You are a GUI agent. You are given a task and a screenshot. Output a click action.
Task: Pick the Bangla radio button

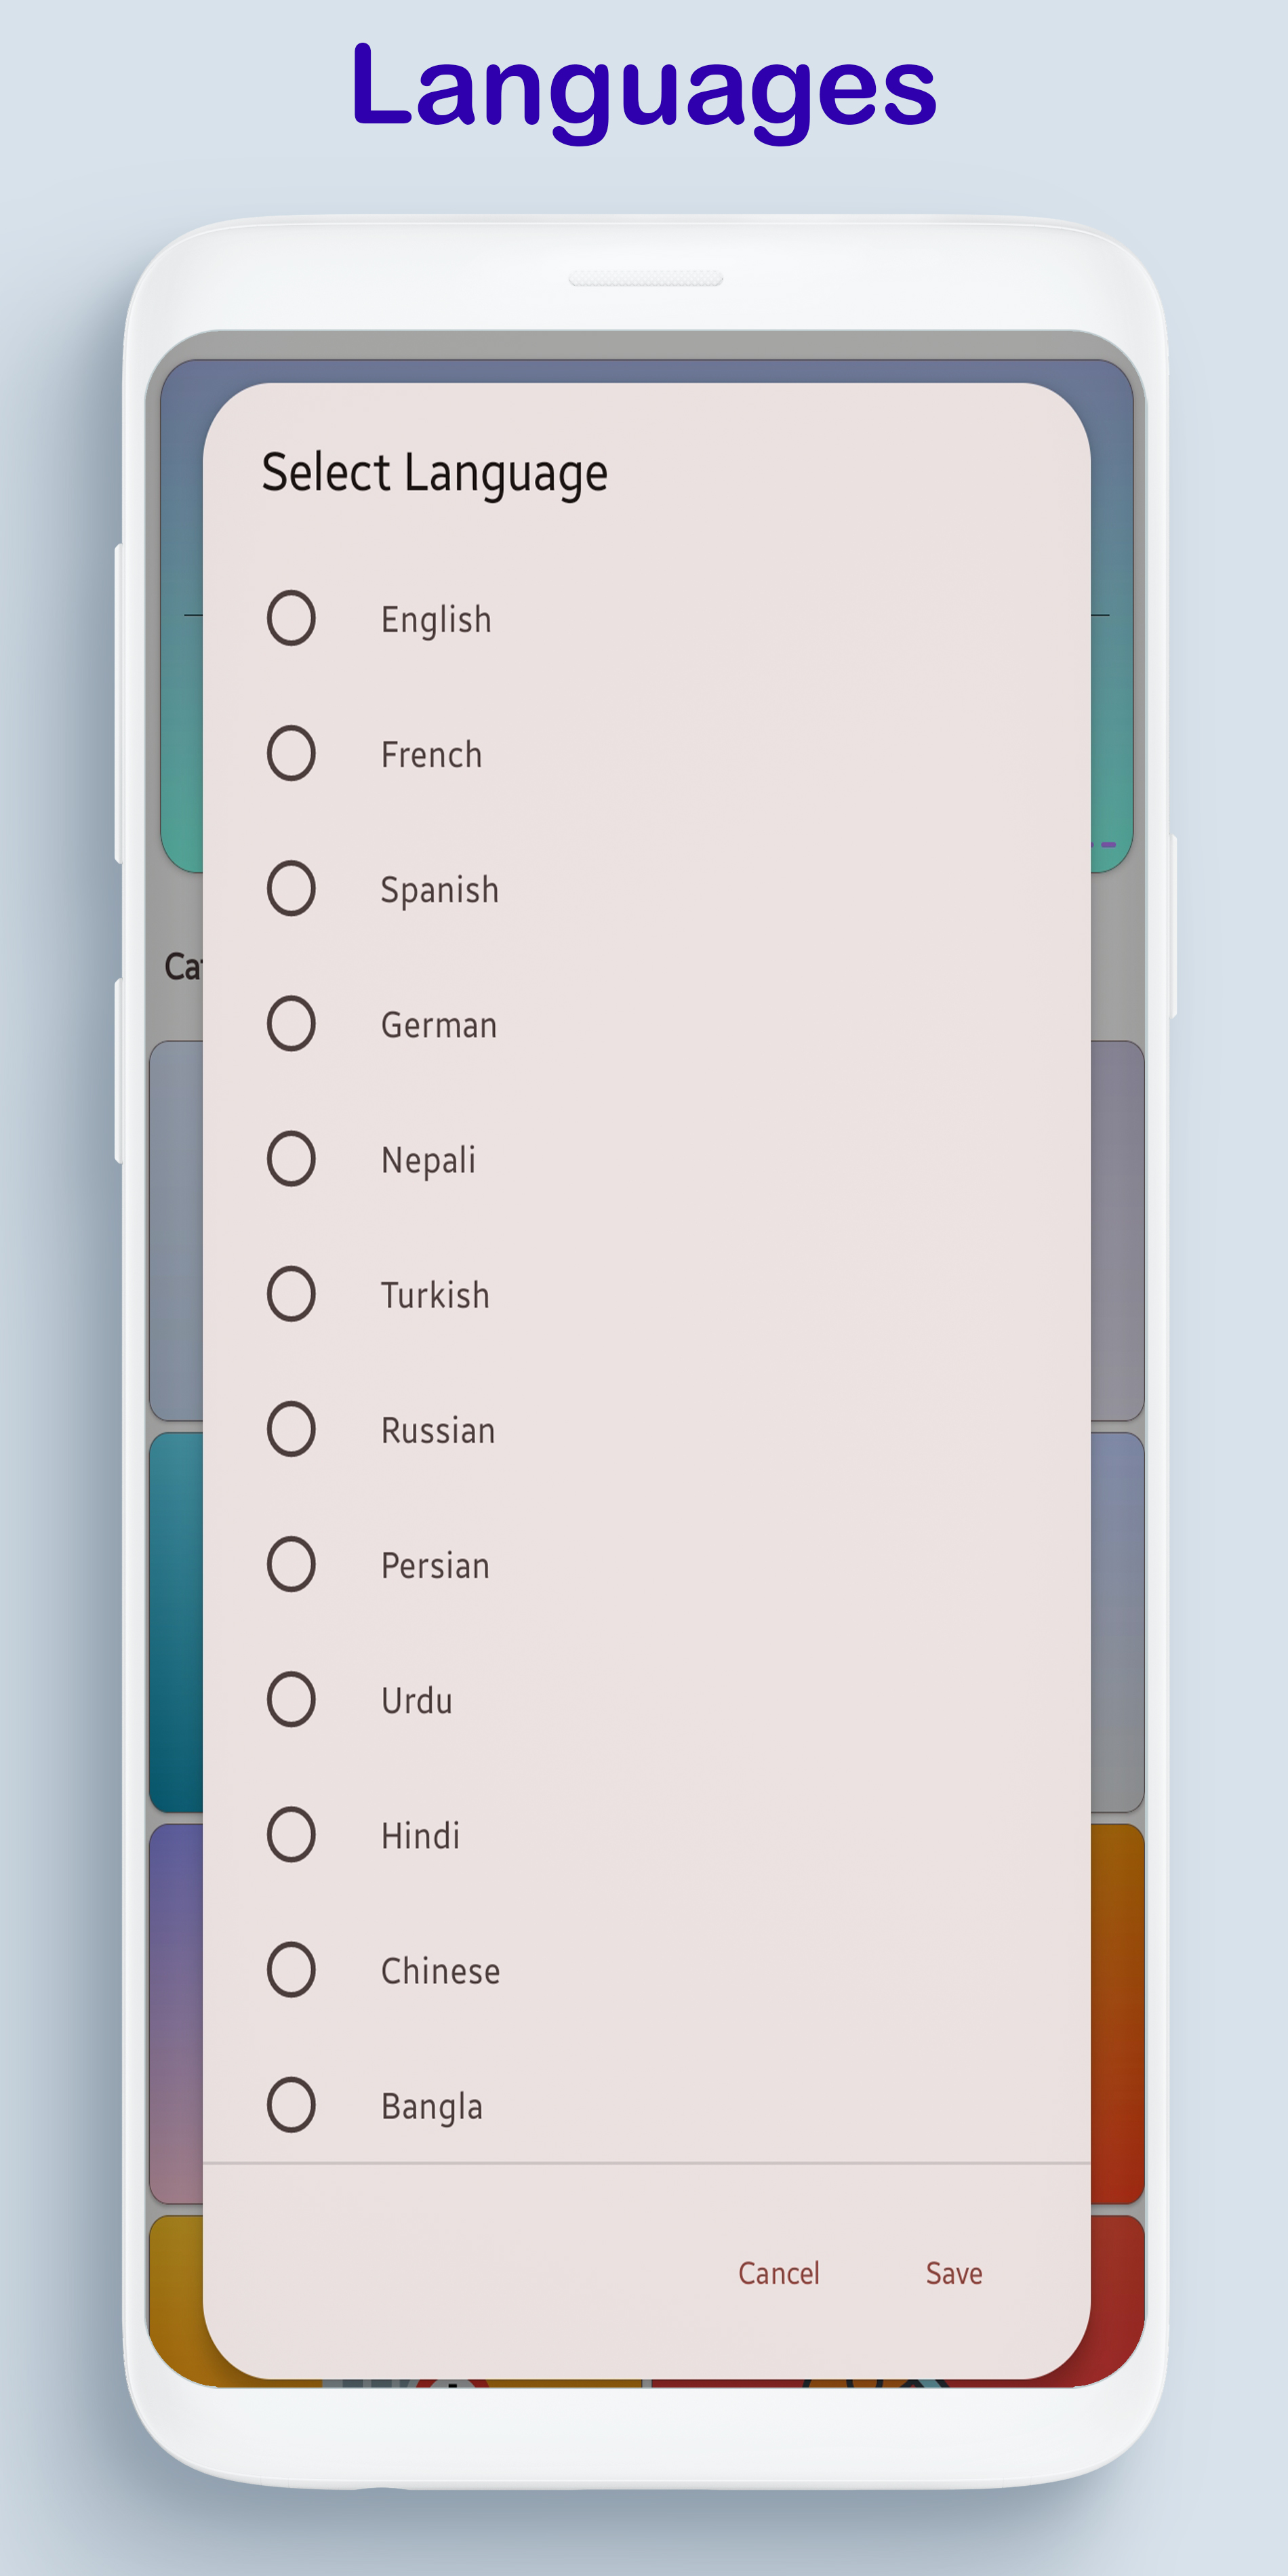click(291, 2104)
